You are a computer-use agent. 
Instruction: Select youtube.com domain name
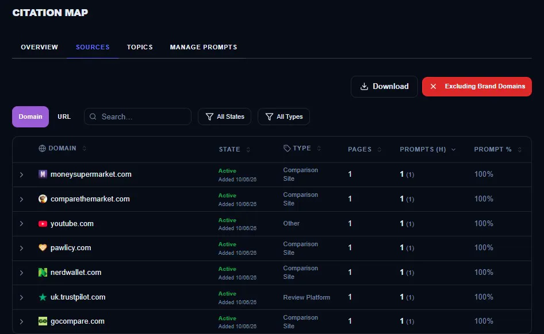[x=72, y=224]
